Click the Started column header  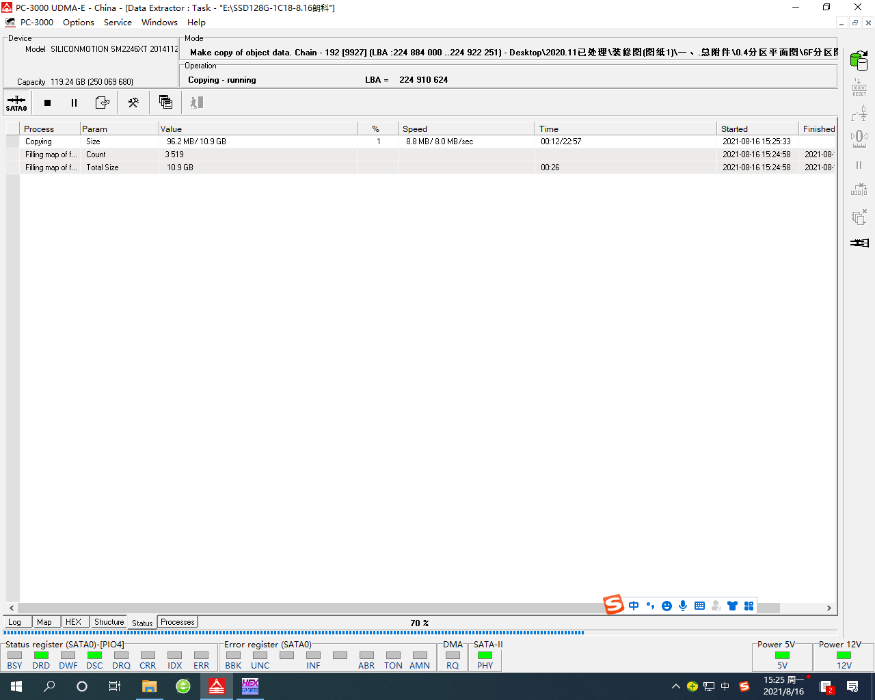pos(757,129)
